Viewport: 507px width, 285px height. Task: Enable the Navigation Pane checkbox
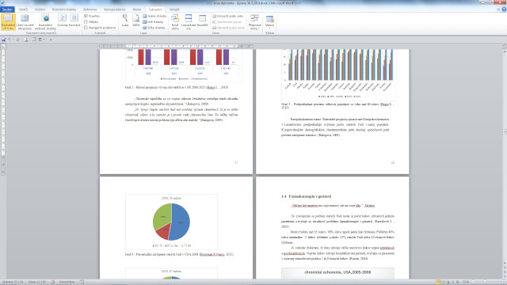point(100,28)
